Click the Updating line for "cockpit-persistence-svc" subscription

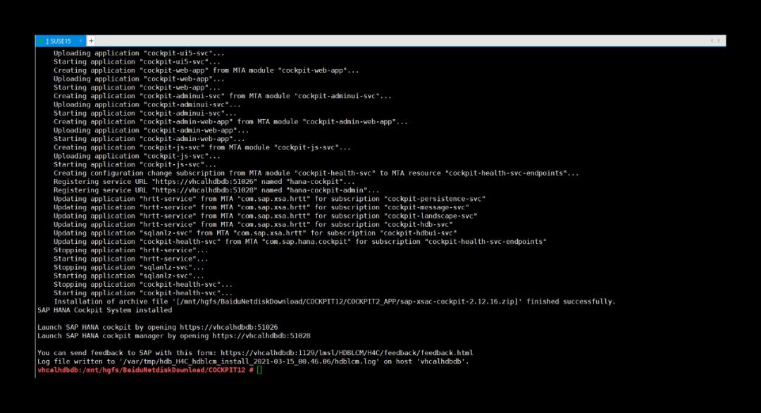click(x=269, y=199)
